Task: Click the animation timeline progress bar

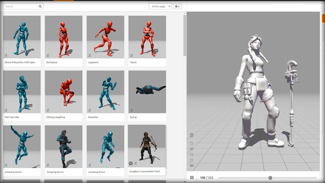Action: 267,178
